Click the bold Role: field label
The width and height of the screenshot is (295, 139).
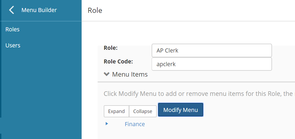click(111, 48)
